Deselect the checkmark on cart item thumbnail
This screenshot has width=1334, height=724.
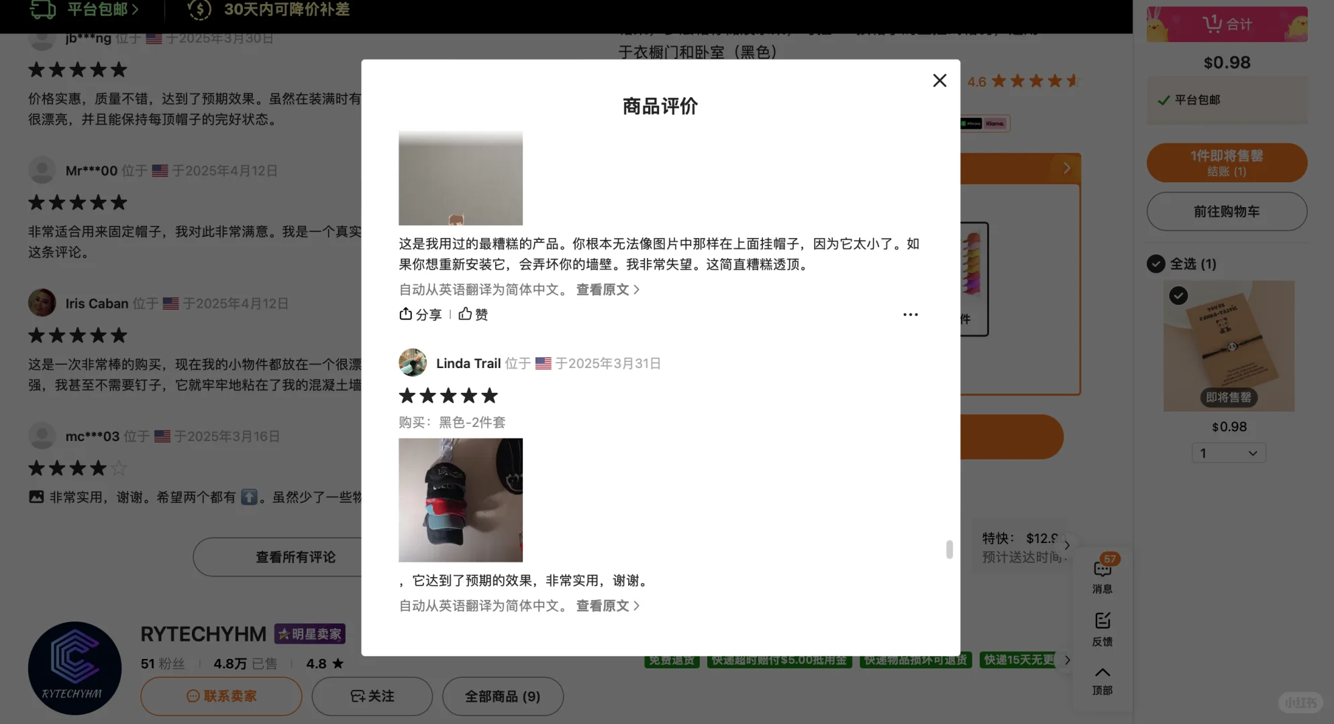[1178, 296]
